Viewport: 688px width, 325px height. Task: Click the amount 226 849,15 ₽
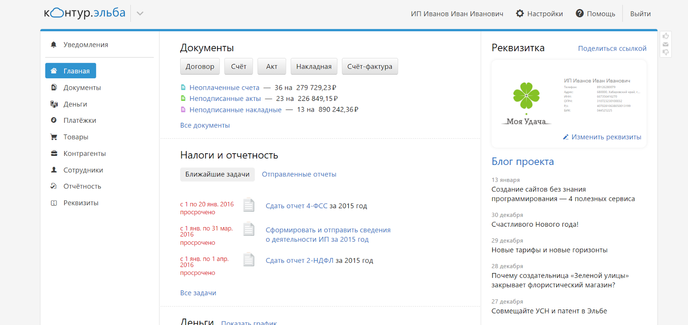pos(318,99)
